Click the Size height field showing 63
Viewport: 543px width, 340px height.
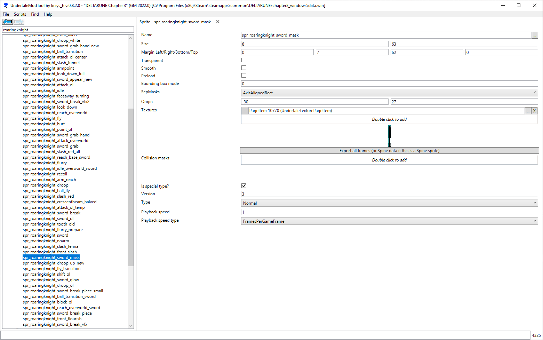pos(464,44)
